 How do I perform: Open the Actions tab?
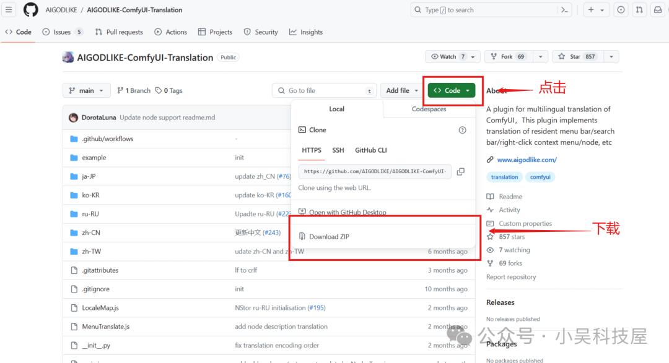(171, 32)
